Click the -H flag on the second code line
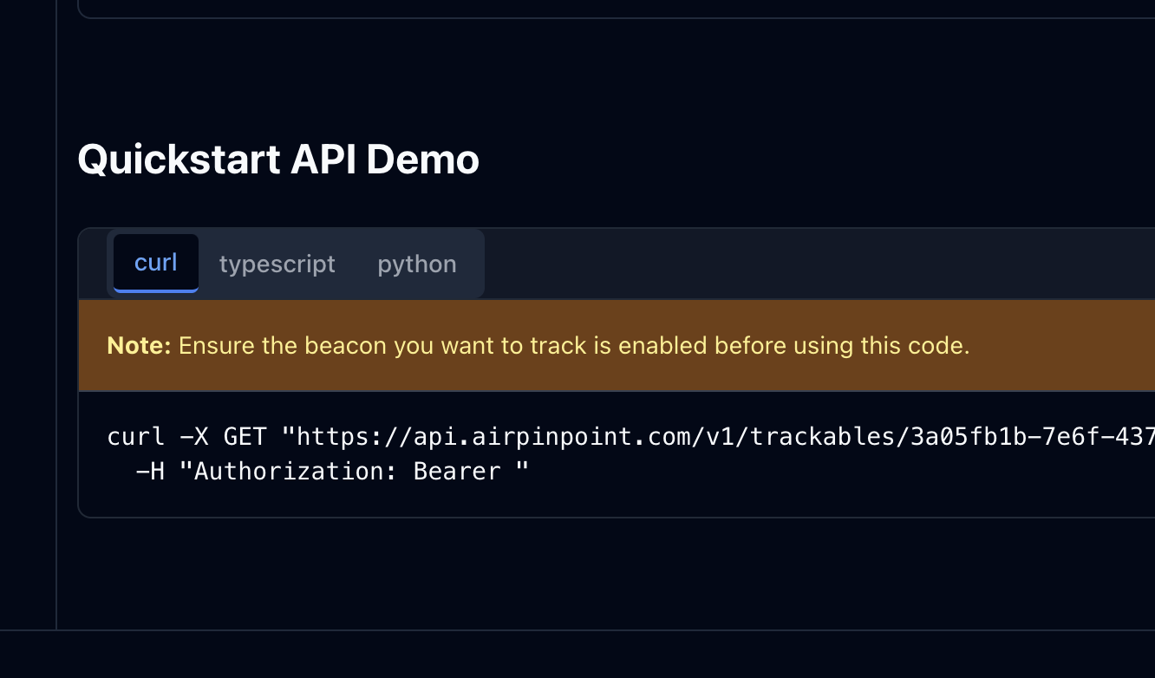The height and width of the screenshot is (678, 1155). click(150, 471)
